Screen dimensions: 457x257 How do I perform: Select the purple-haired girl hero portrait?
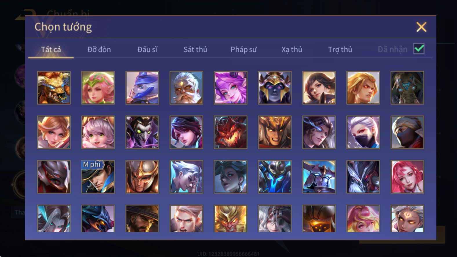tap(231, 88)
